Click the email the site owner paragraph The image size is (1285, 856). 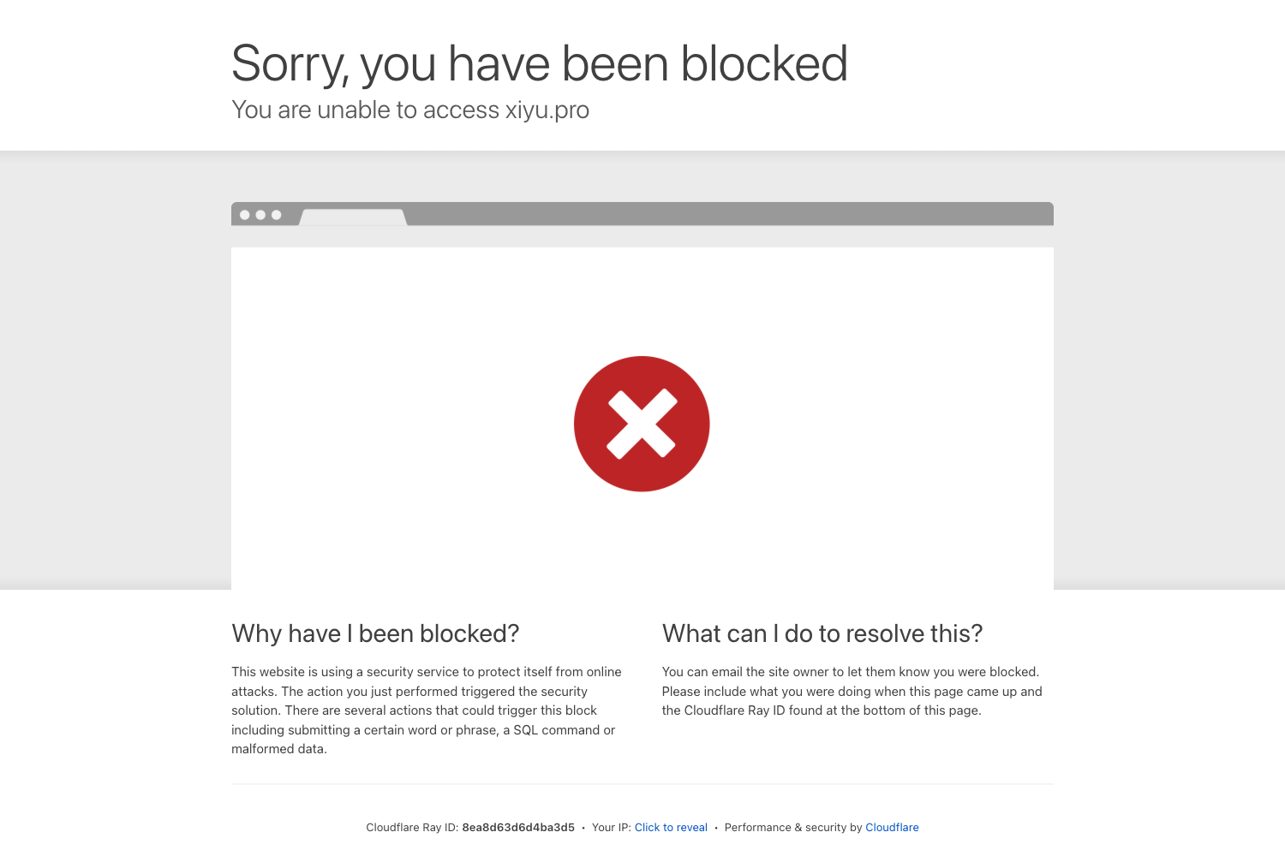[x=852, y=691]
